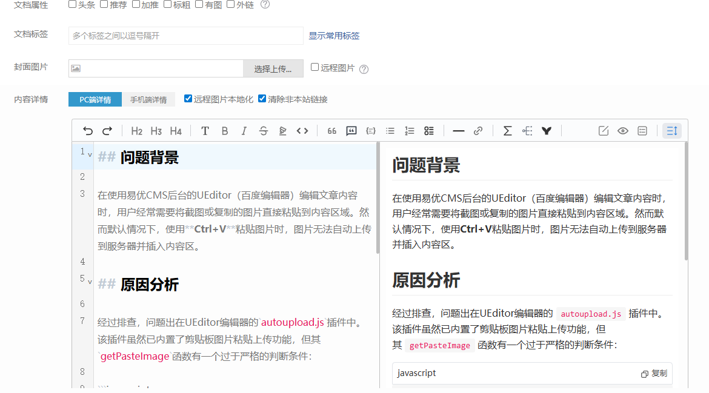The height and width of the screenshot is (393, 709).
Task: Click the preview pane vertical scrollbar
Action: pos(686,202)
